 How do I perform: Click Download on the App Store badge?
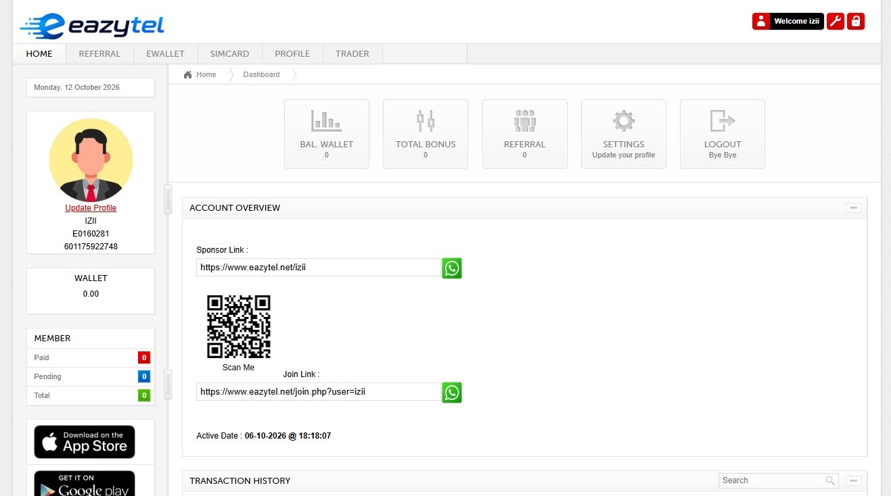click(x=85, y=442)
